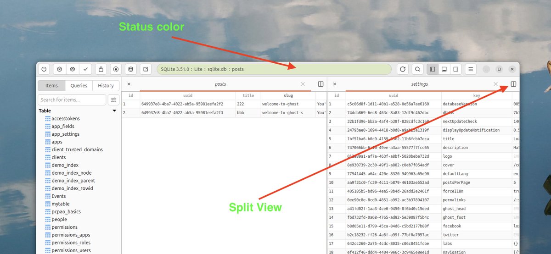
Task: Click the Search for items field
Action: pyautogui.click(x=72, y=99)
